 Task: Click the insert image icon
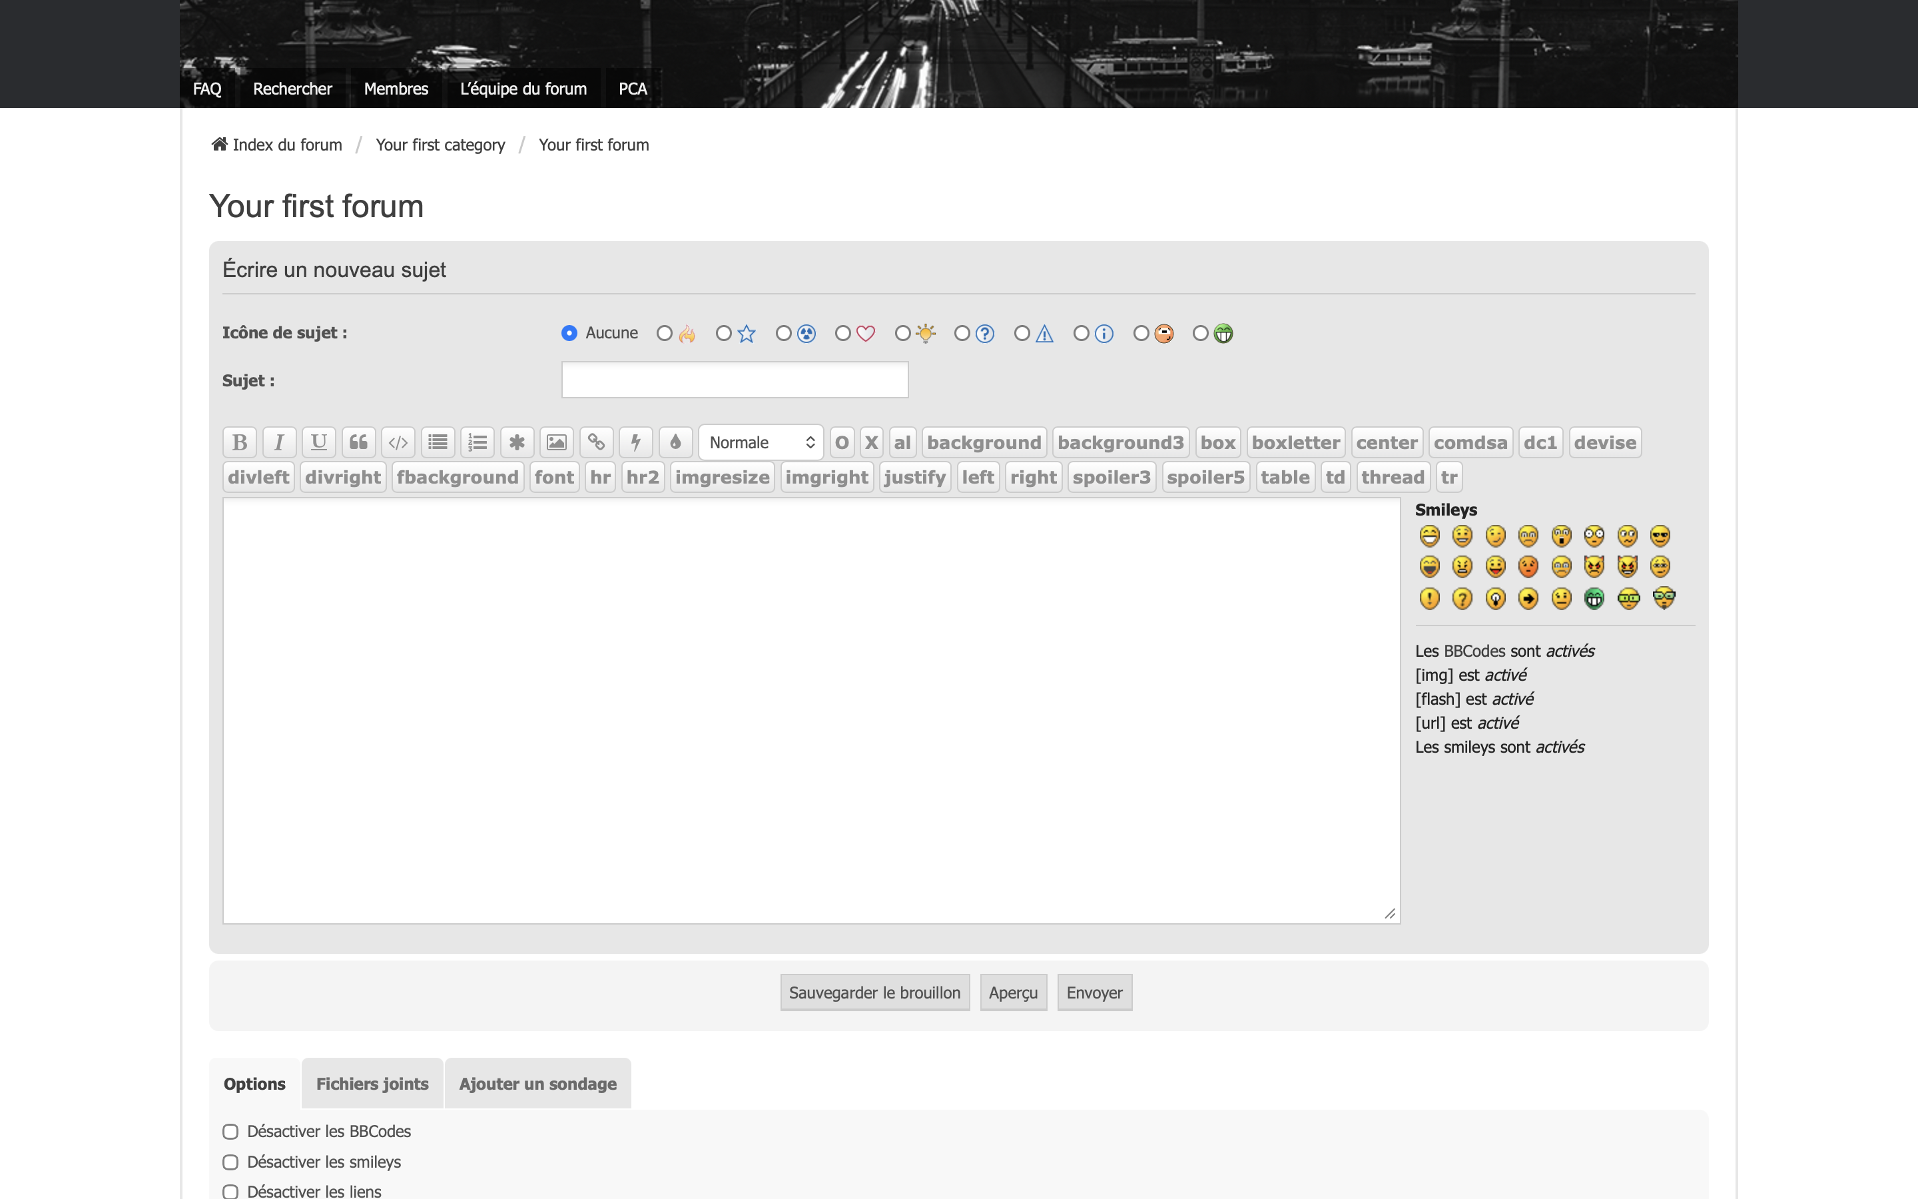tap(556, 442)
